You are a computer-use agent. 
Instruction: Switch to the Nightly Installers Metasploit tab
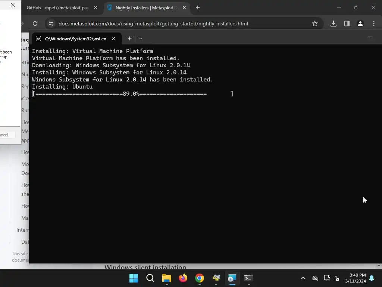(x=146, y=8)
